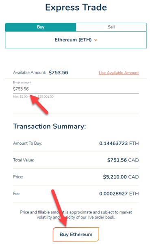Click the Total Value label

tap(24, 160)
